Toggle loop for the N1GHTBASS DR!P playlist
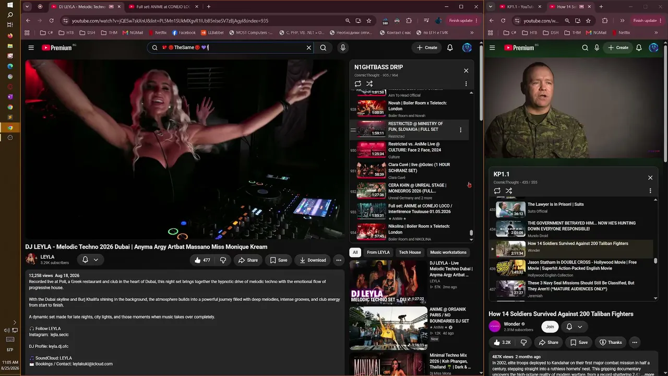This screenshot has width=668, height=376. tap(358, 84)
